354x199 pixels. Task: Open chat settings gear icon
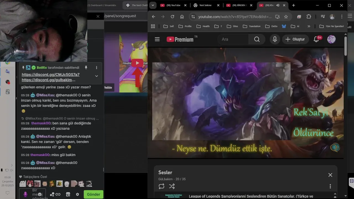click(77, 194)
